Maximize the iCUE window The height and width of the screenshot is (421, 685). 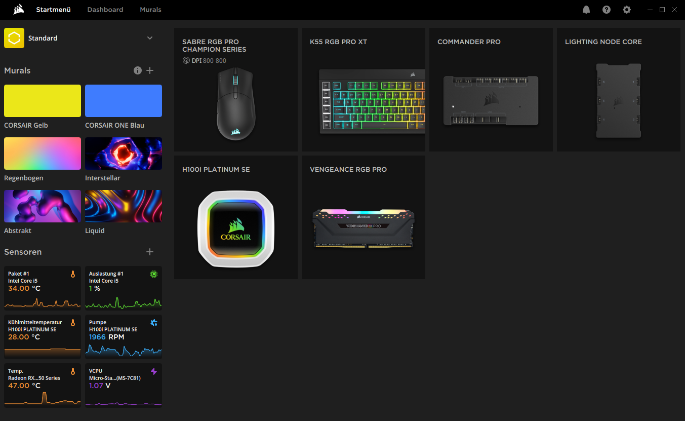point(662,10)
